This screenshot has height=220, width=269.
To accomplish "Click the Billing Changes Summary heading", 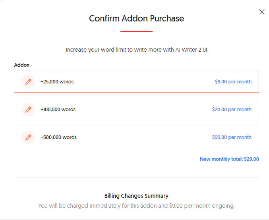I will coord(136,196).
